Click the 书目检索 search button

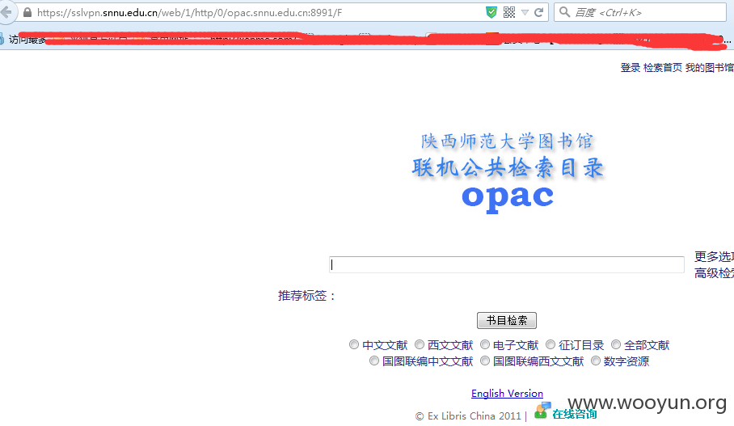[507, 321]
